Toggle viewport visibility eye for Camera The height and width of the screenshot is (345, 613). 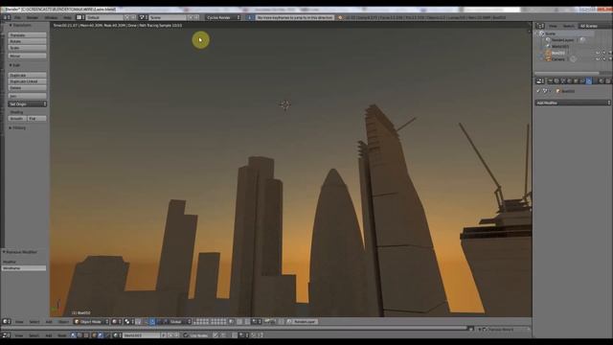(598, 59)
